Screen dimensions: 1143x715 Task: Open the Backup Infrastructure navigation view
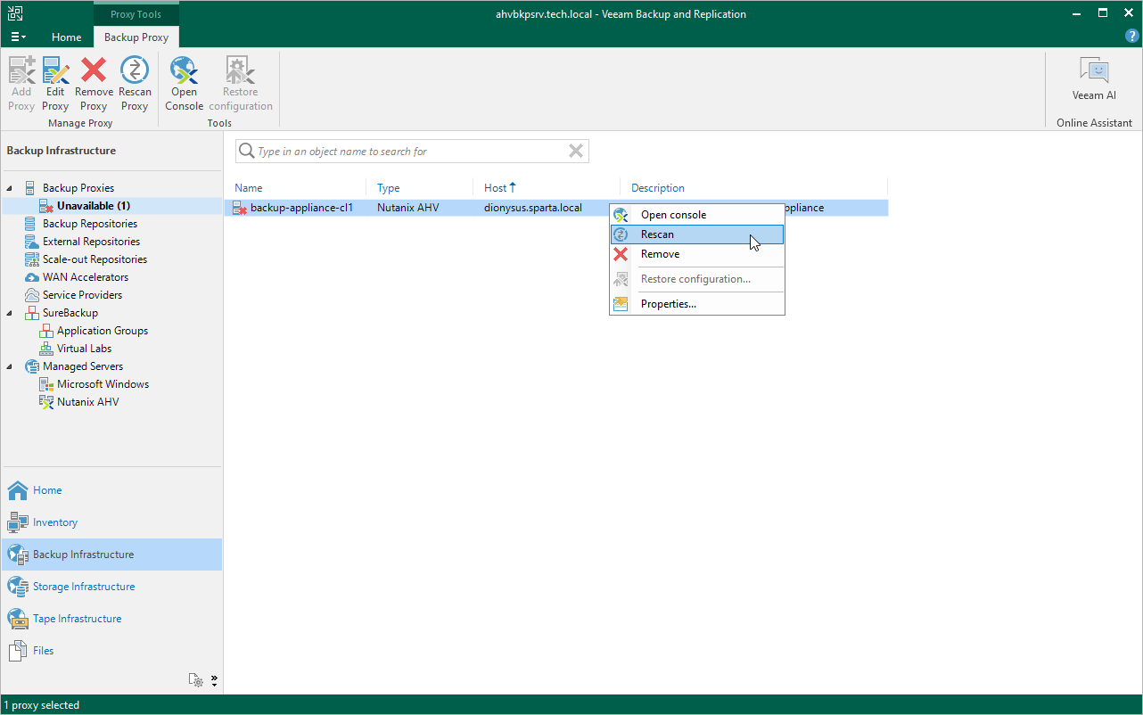[111, 555]
